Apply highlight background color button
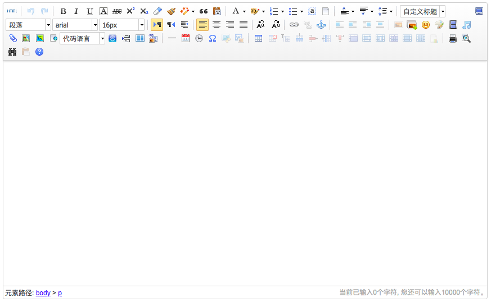 (x=255, y=11)
